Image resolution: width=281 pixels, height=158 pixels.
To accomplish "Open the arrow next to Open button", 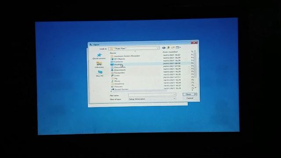I will point(196,94).
